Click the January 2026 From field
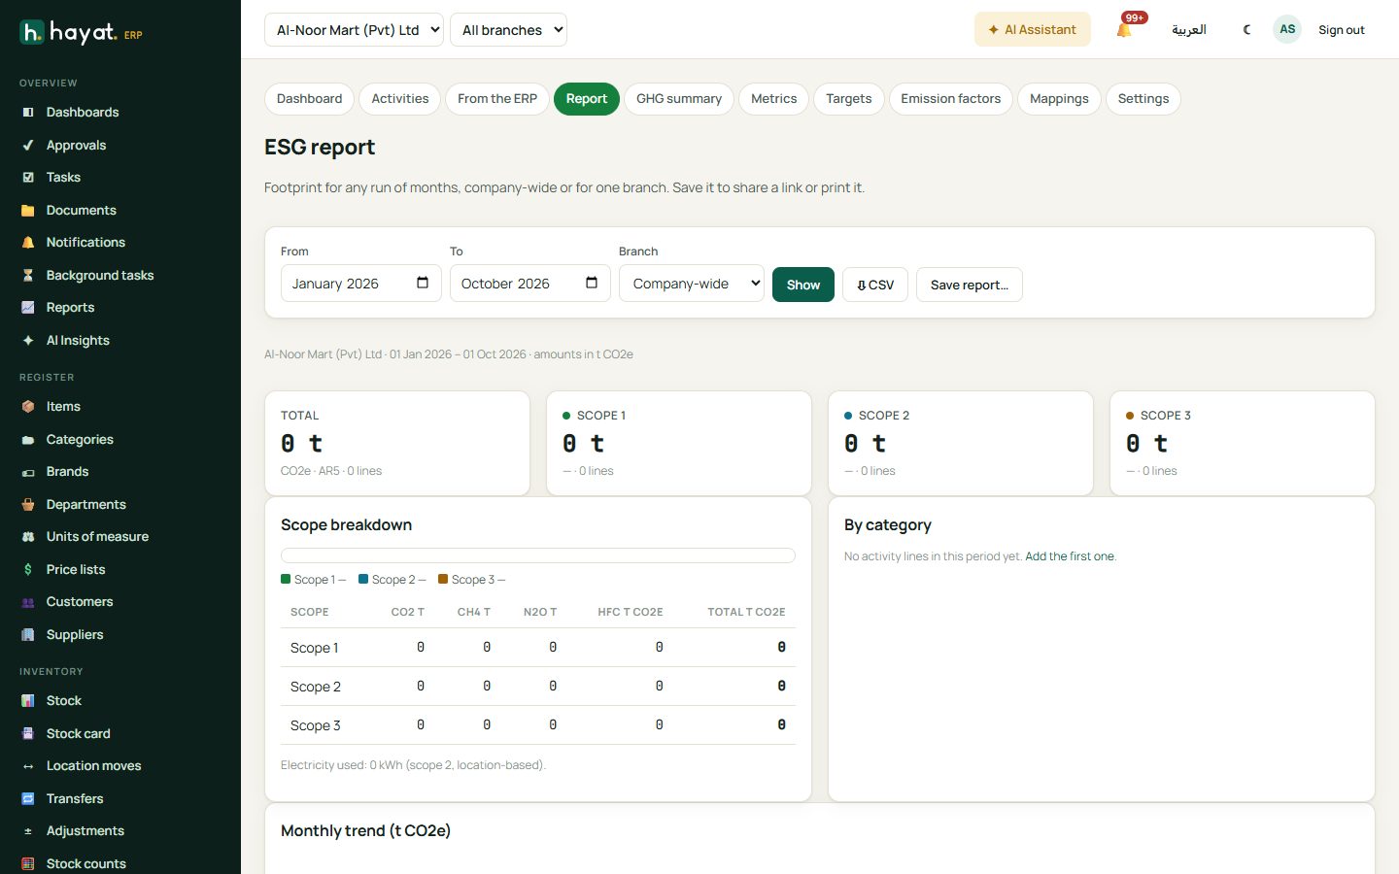The height and width of the screenshot is (874, 1399). click(361, 284)
